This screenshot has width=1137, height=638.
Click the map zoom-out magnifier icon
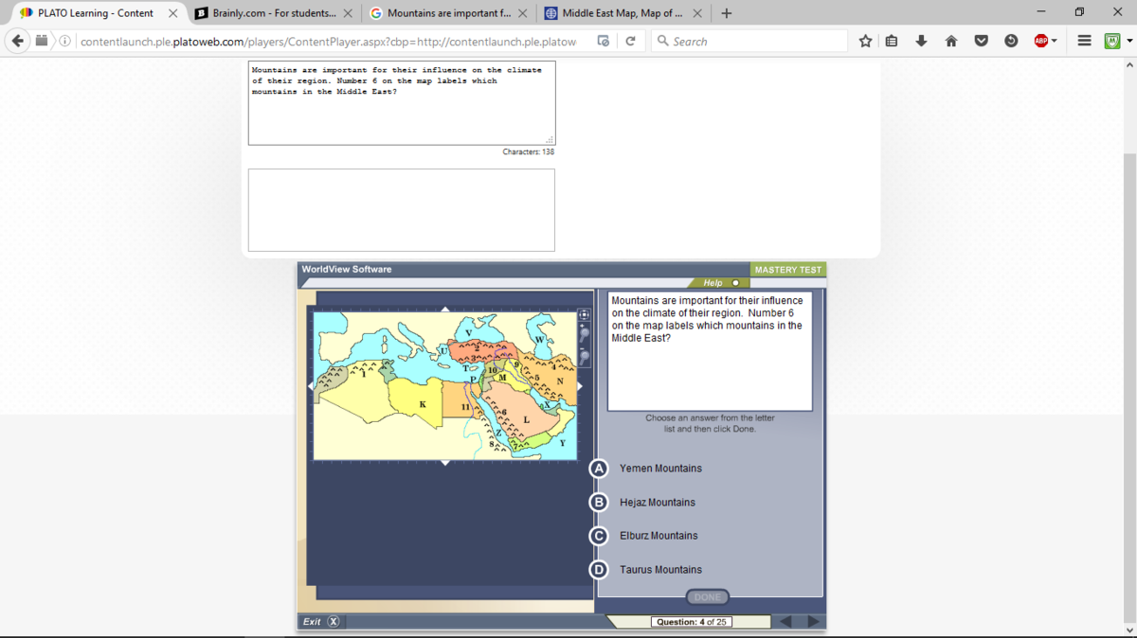point(585,356)
